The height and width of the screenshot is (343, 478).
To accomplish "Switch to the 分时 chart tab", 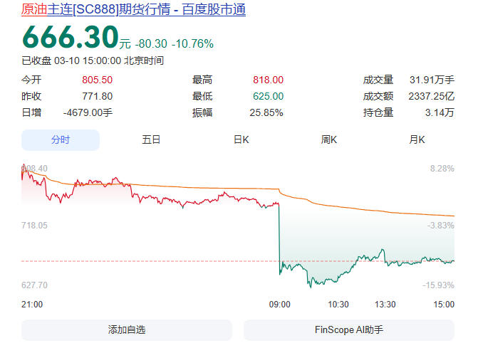I will 60,140.
